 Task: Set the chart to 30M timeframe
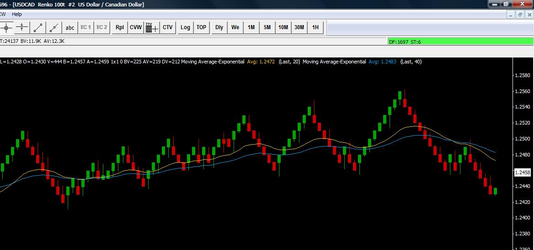pyautogui.click(x=299, y=27)
